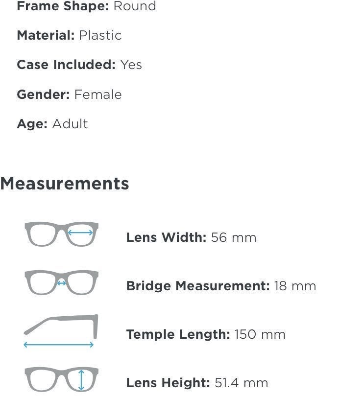Select the Measurements heading
Screen dimensions: 363x420
(x=65, y=184)
